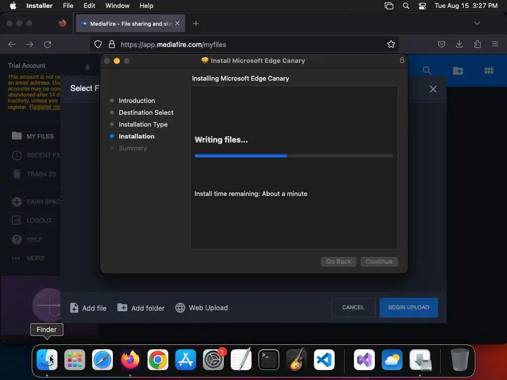
Task: Click the installer progress bar
Action: 294,156
